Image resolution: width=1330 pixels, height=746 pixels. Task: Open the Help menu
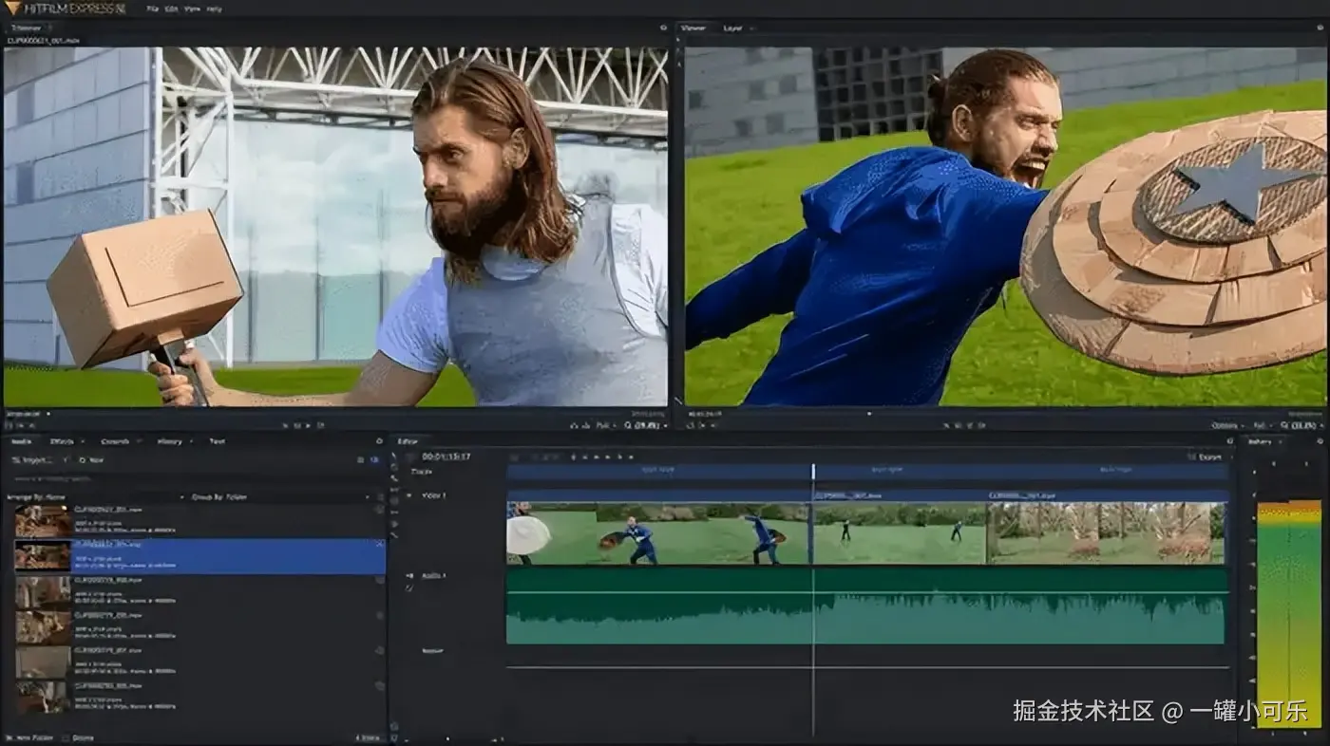click(x=214, y=9)
